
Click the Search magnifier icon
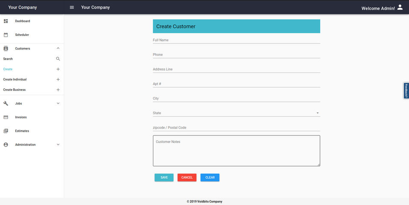pos(58,59)
